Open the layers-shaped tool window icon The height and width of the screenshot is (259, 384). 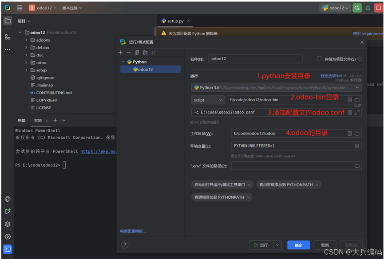(x=8, y=224)
